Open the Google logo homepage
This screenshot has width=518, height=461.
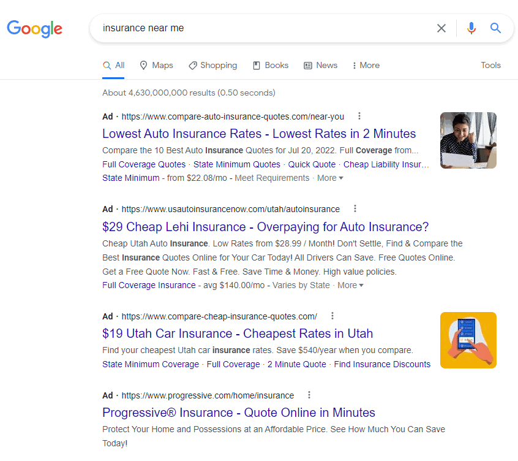(35, 29)
